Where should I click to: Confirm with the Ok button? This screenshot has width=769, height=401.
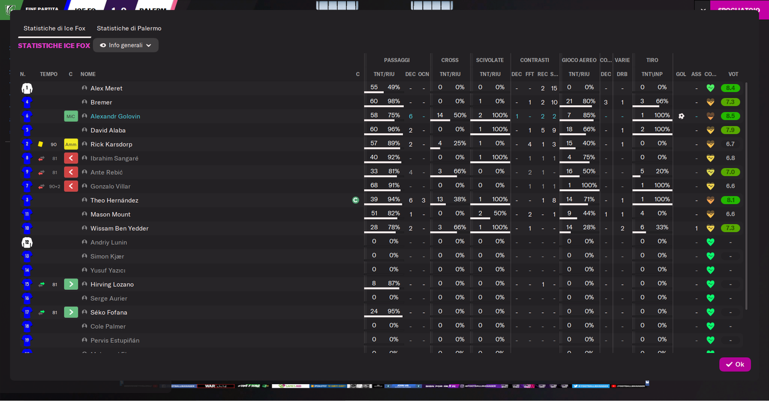click(735, 364)
